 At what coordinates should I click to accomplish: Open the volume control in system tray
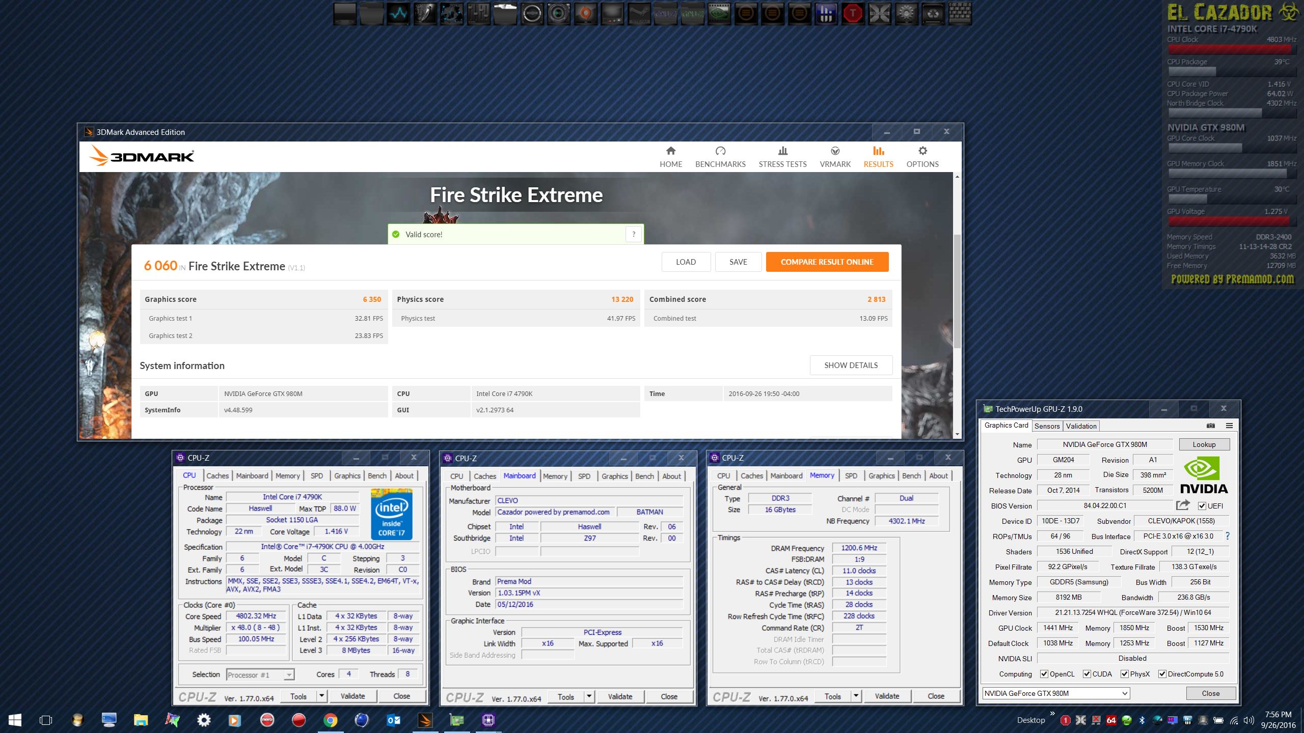pyautogui.click(x=1248, y=720)
